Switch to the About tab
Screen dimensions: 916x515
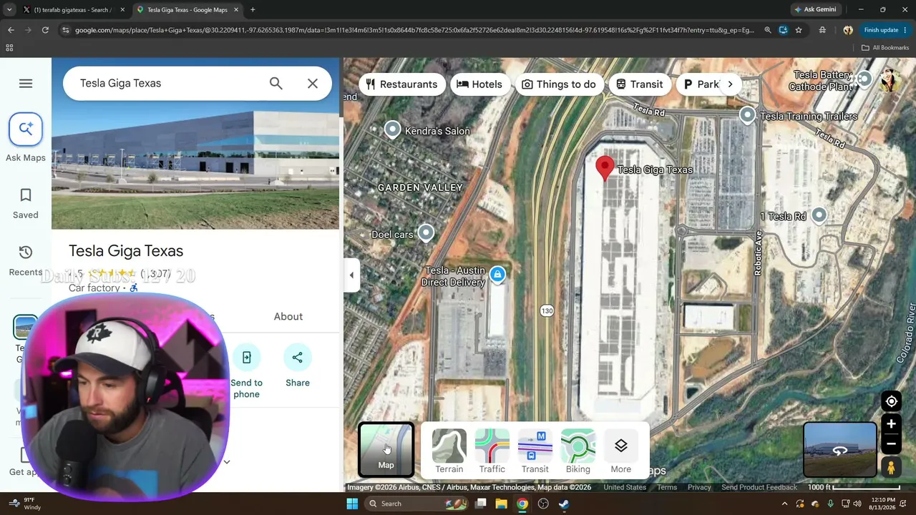pos(288,316)
